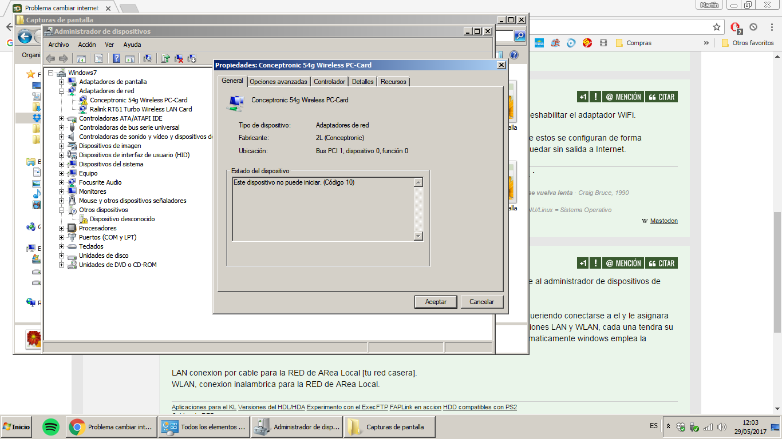
Task: Expand Monitores node
Action: pyautogui.click(x=62, y=191)
